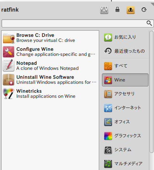Click the Winetricks wand icon
The height and width of the screenshot is (170, 154).
(9, 94)
